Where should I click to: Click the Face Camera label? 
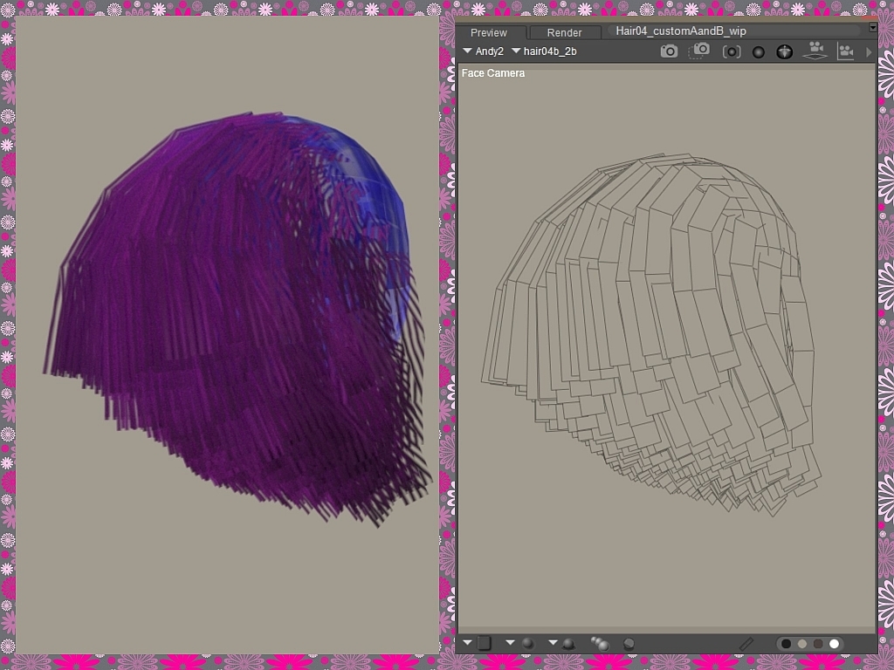pos(493,73)
